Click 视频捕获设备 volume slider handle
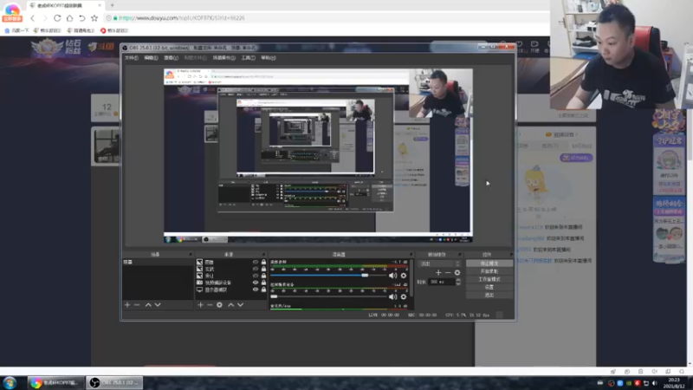Screen dimensions: 693x390 pos(274,296)
